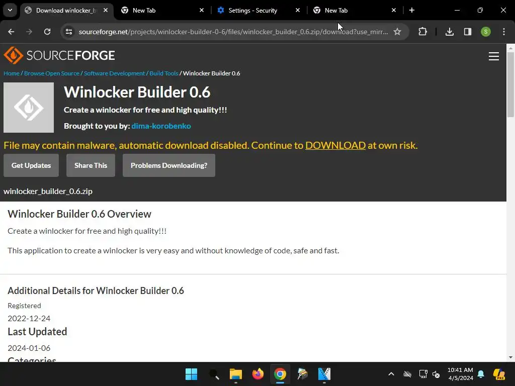Click the Problems Downloading? button

coord(169,165)
